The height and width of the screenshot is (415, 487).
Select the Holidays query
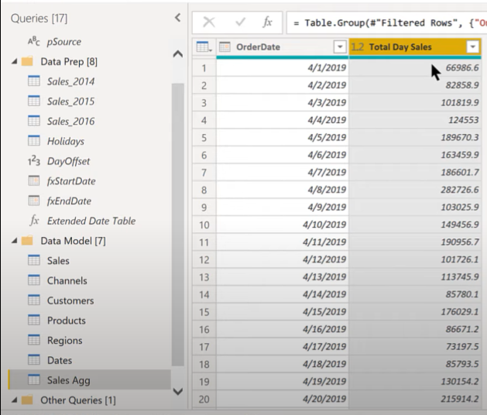coord(66,142)
